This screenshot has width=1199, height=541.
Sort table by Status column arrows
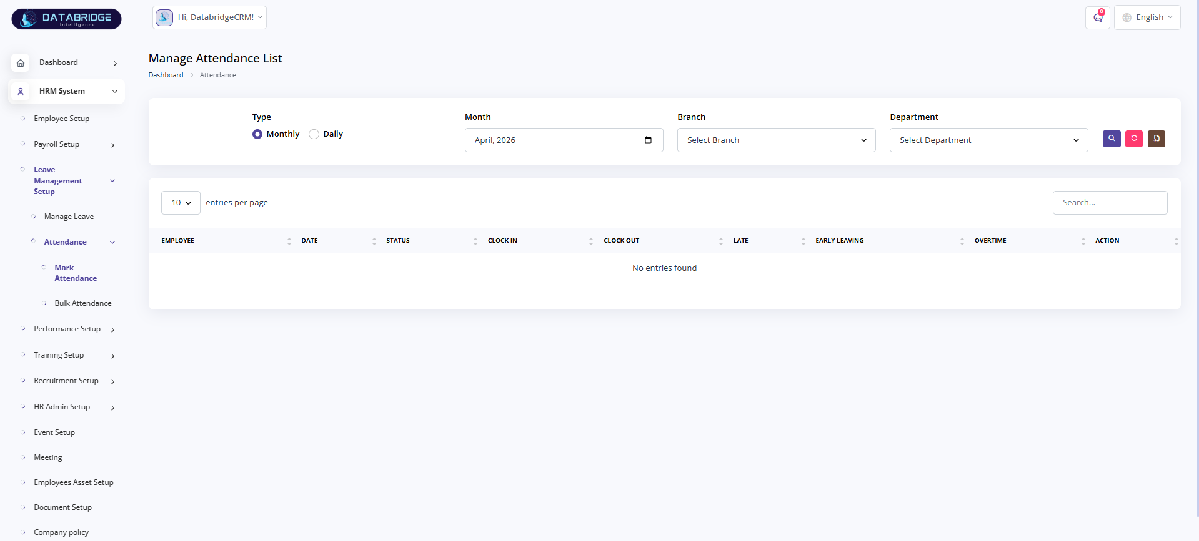pos(475,241)
